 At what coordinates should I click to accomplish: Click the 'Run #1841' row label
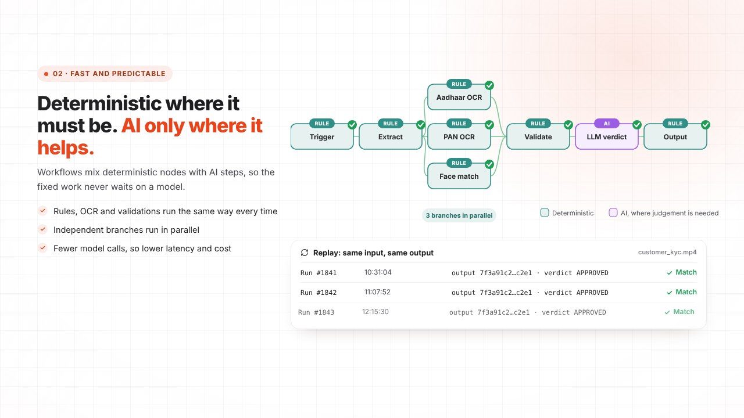click(x=319, y=273)
